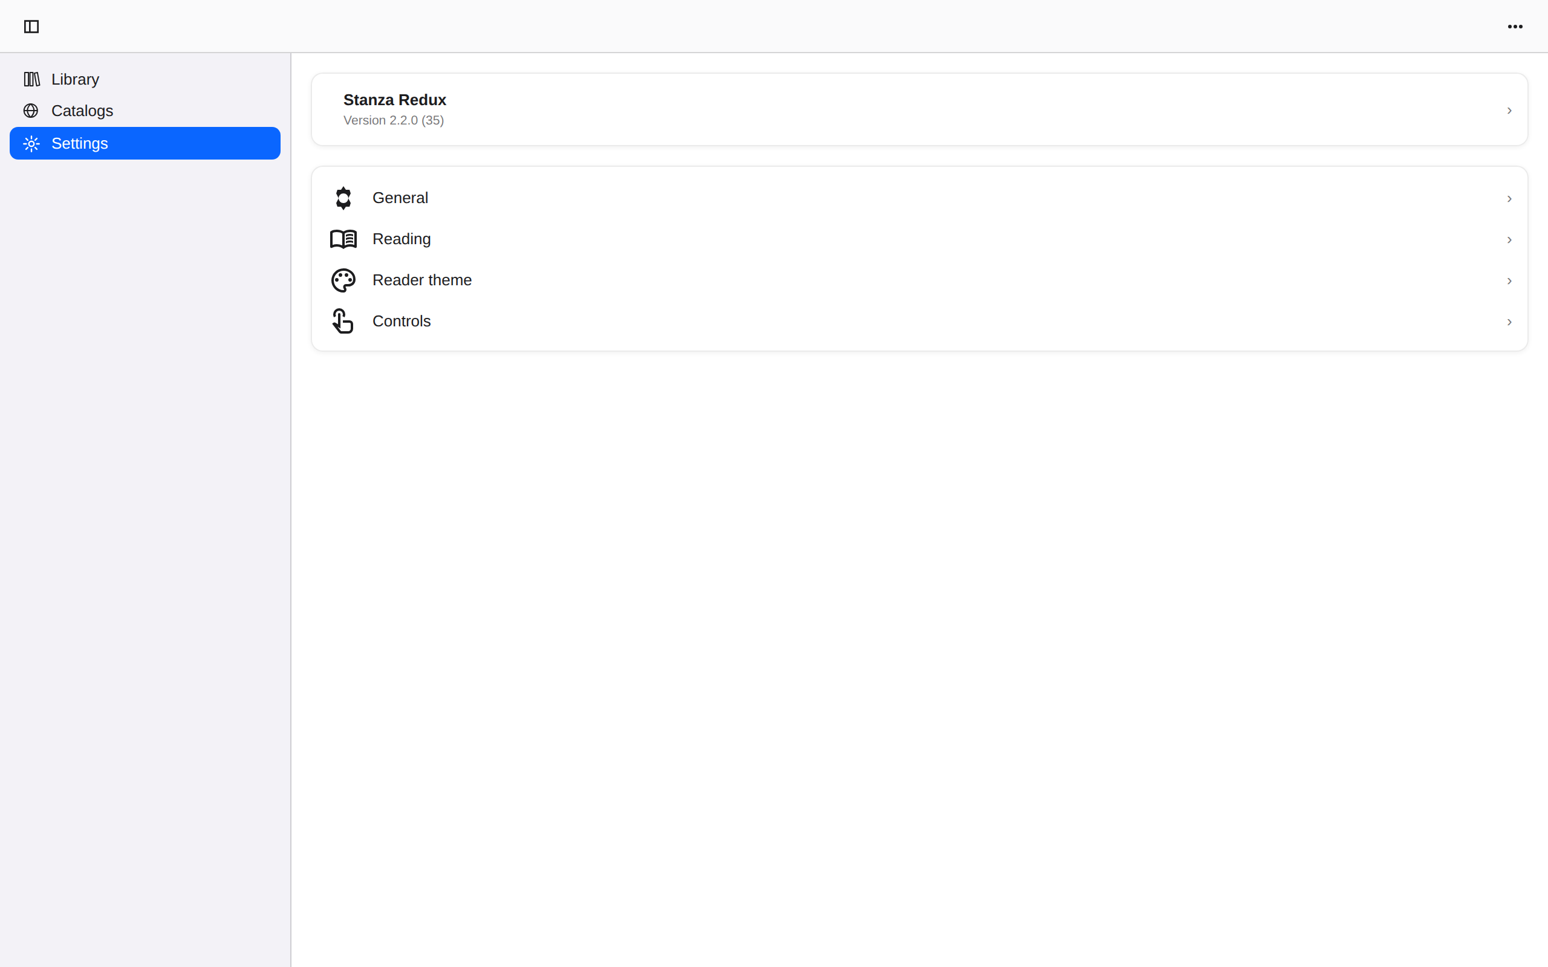Click the Settings sun-gear icon in sidebar
1548x967 pixels.
pyautogui.click(x=31, y=144)
